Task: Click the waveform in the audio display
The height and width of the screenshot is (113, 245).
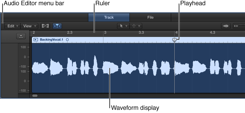Action: tap(138, 68)
